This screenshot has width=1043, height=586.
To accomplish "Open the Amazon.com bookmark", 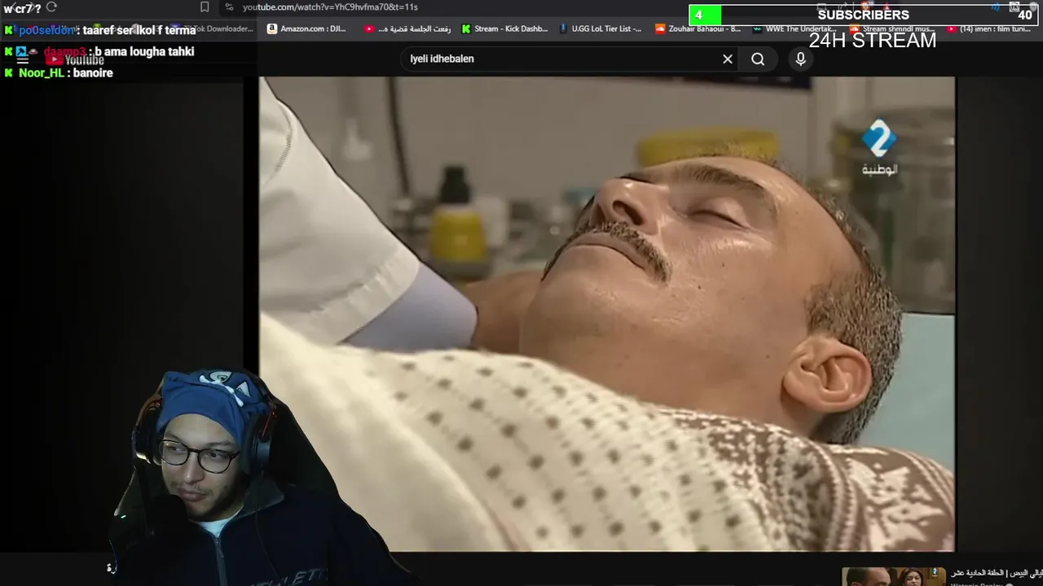I will click(306, 28).
